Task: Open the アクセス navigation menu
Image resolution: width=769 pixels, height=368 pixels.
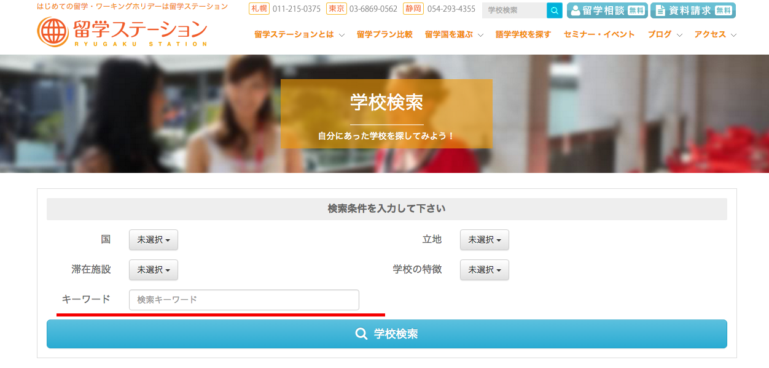Action: point(715,35)
